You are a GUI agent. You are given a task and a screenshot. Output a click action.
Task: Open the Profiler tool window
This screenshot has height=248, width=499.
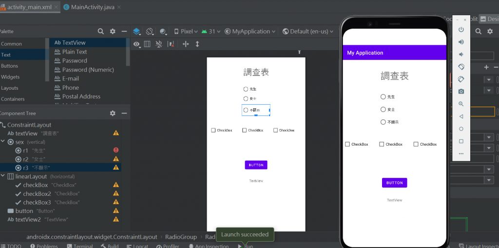pyautogui.click(x=167, y=246)
